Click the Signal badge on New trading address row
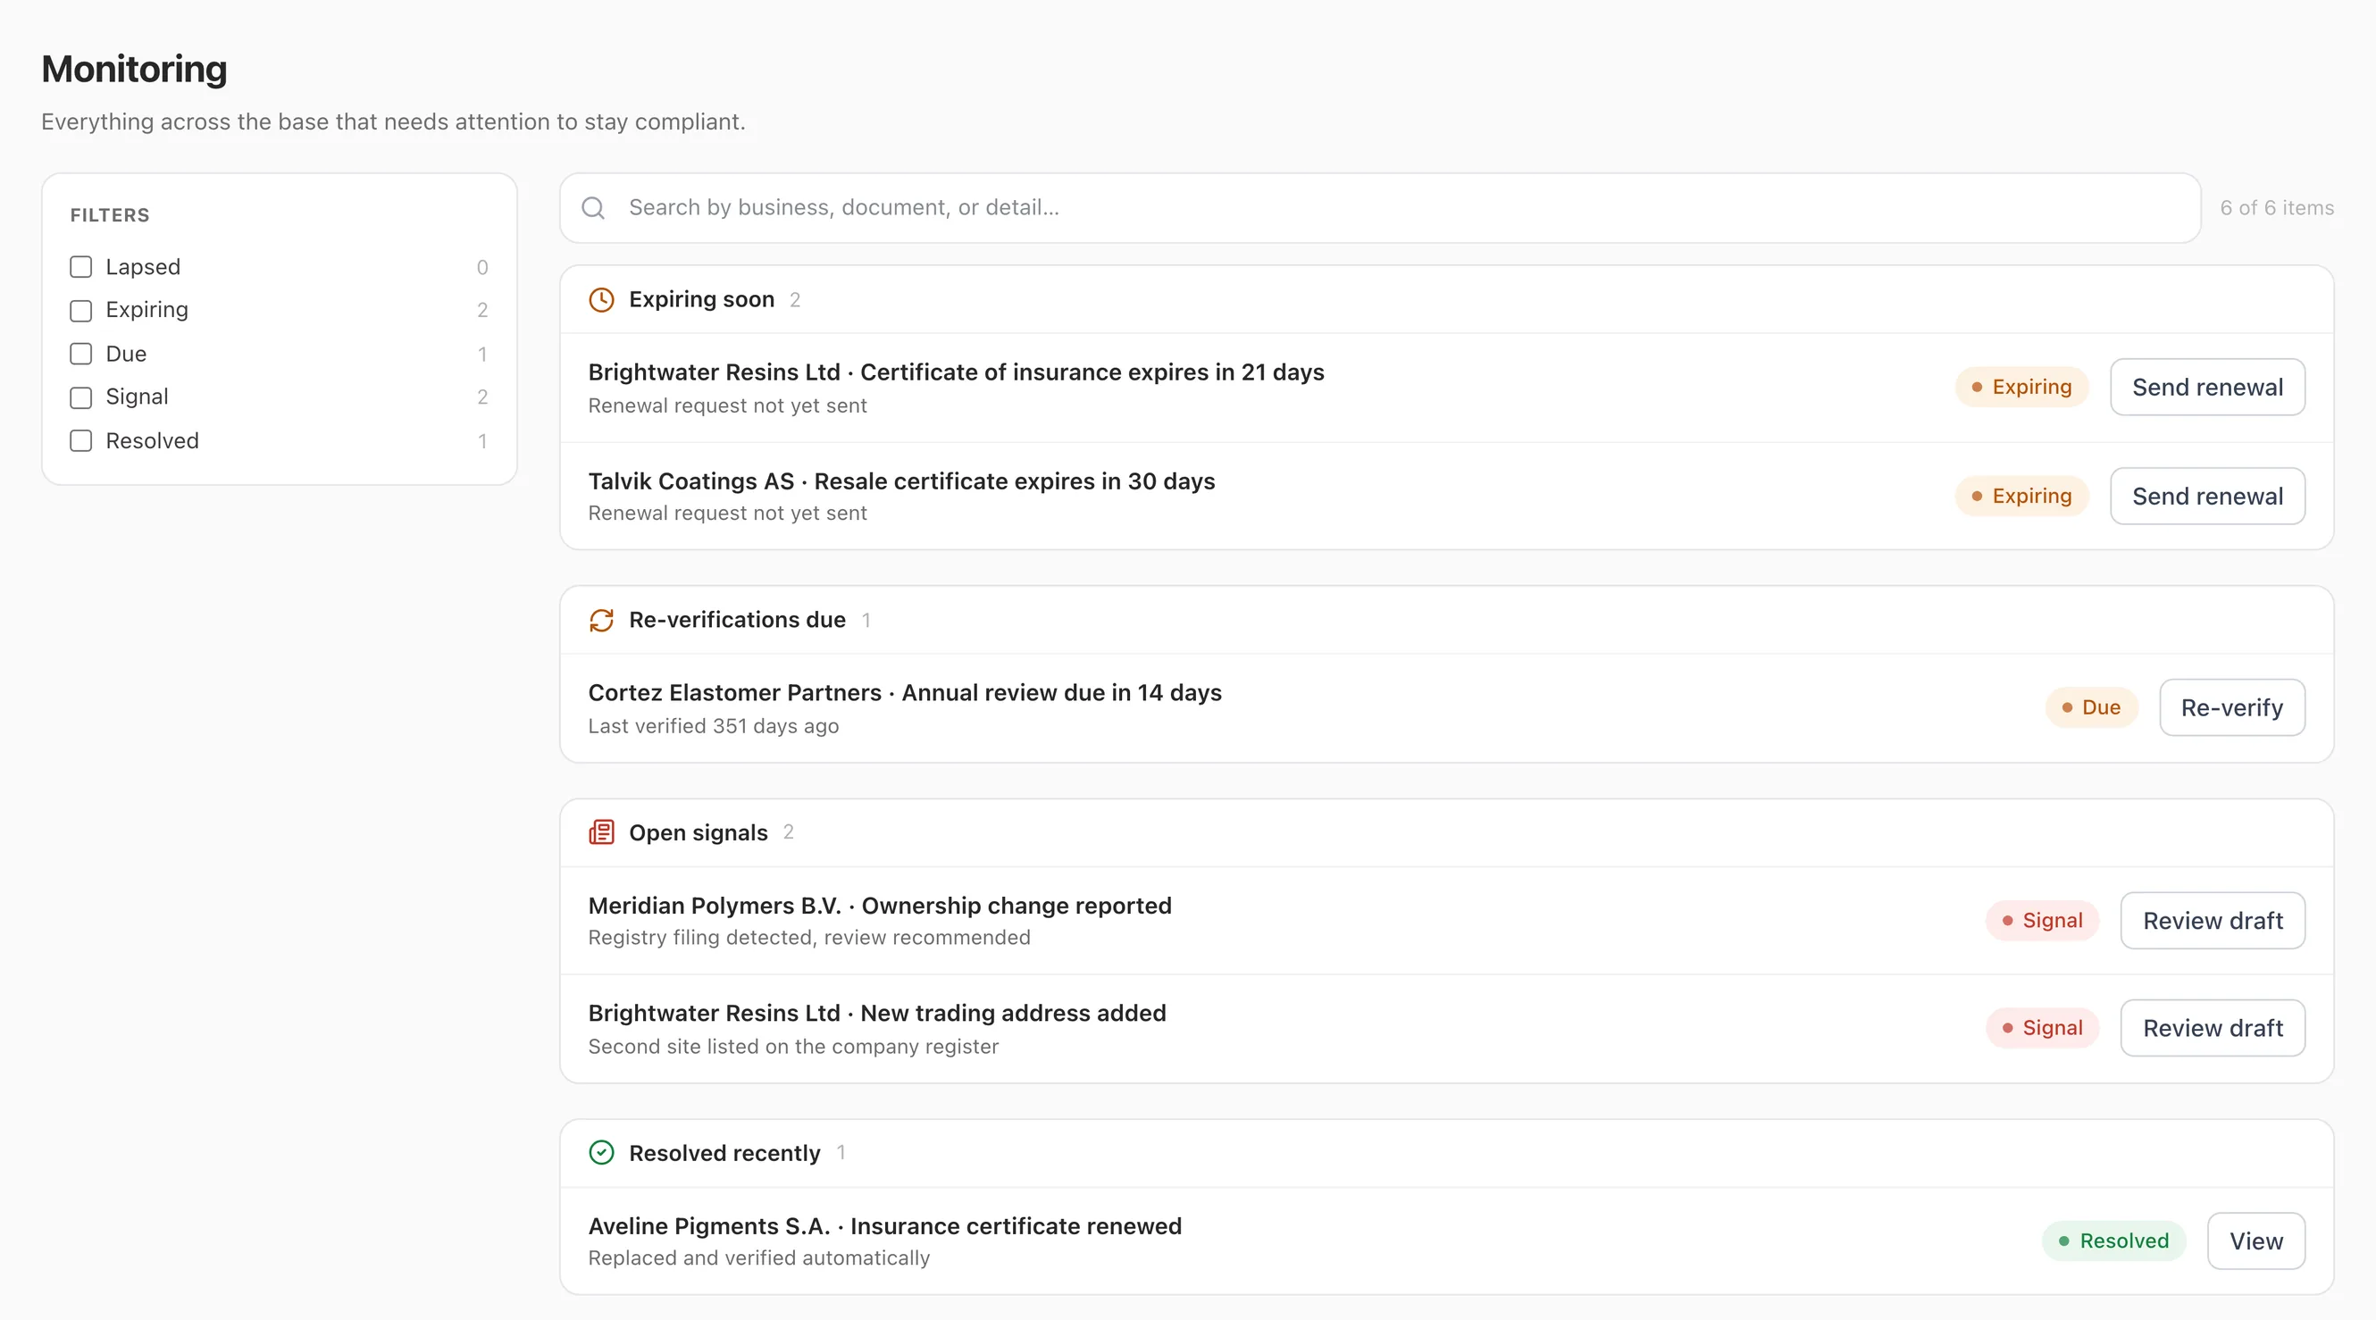The height and width of the screenshot is (1320, 2376). 2042,1028
